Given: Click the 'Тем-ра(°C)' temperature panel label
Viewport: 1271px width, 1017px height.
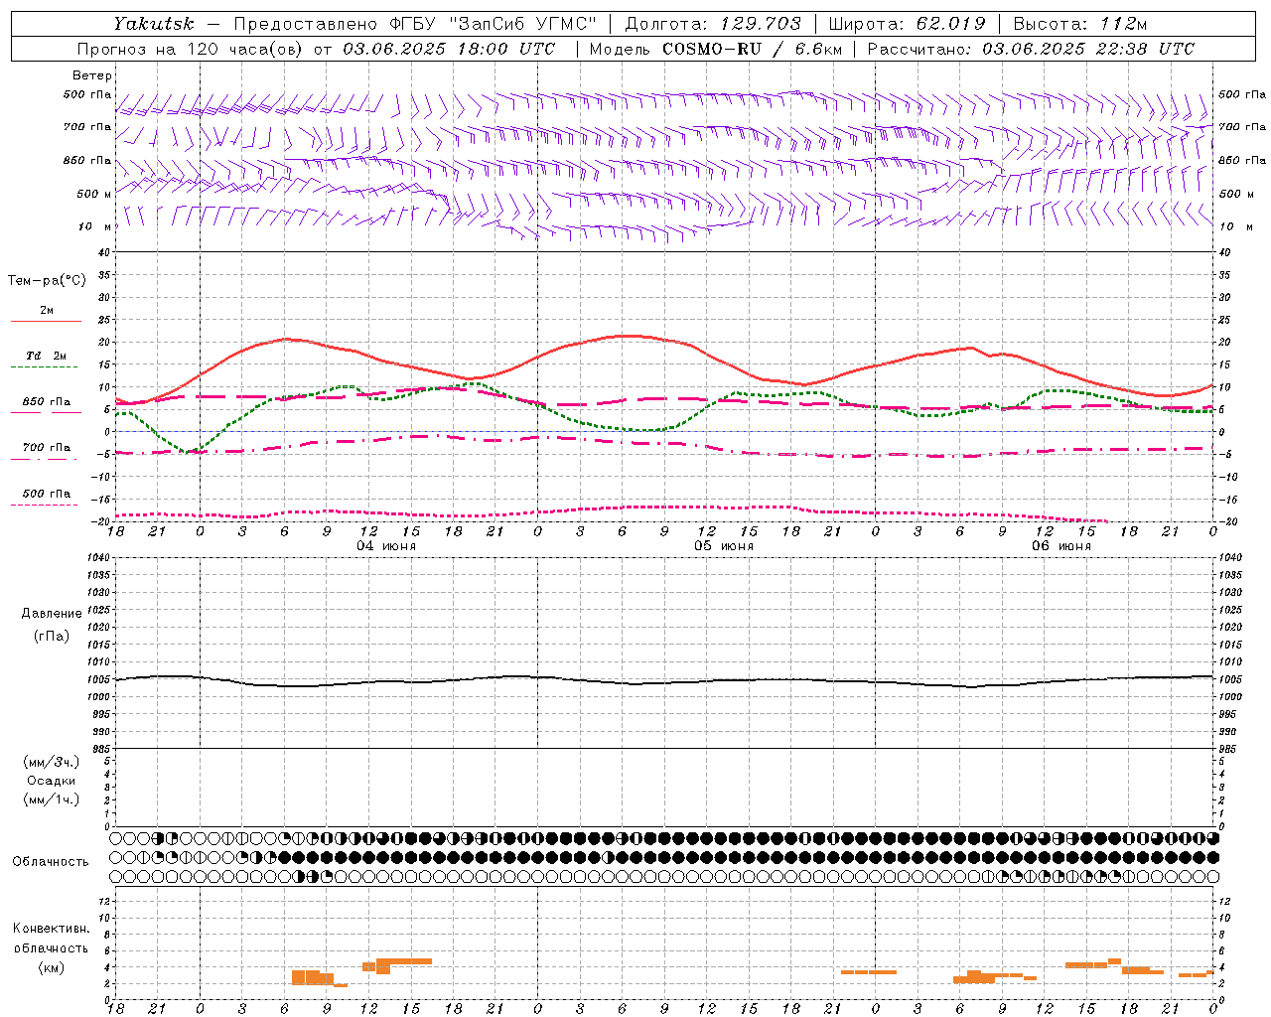Looking at the screenshot, I should click(47, 281).
